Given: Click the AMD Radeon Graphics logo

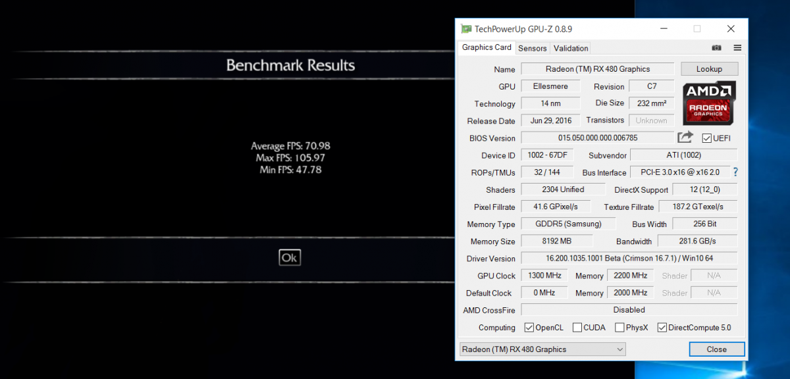Looking at the screenshot, I should point(708,103).
